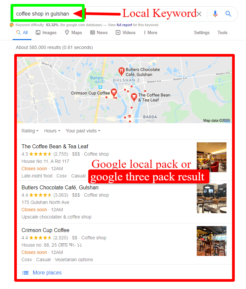Click the microphone voice search icon

click(x=215, y=14)
